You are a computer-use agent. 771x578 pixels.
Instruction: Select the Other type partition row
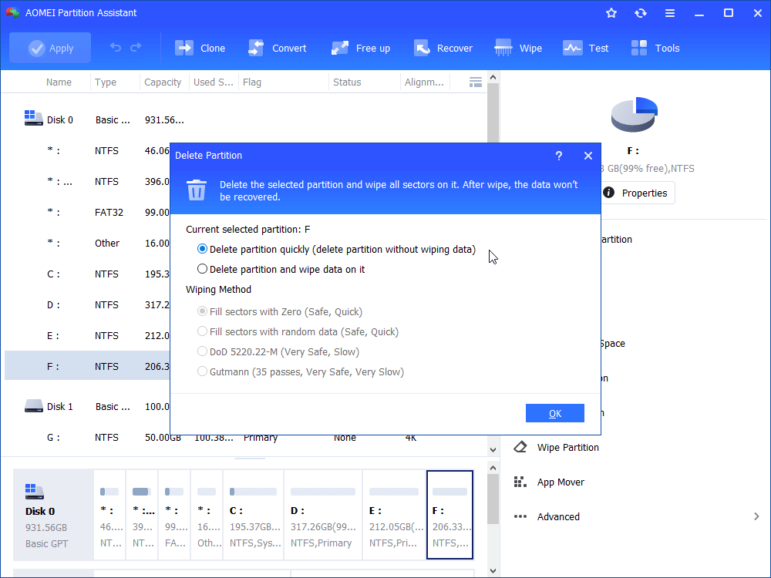(87, 244)
